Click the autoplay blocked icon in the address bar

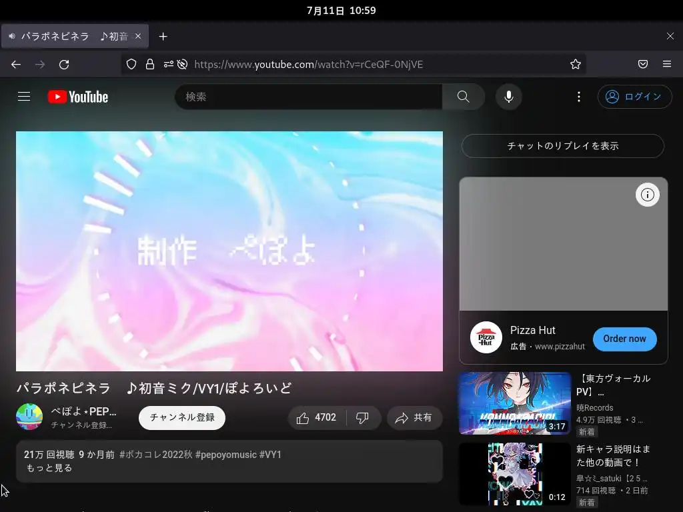click(x=183, y=65)
